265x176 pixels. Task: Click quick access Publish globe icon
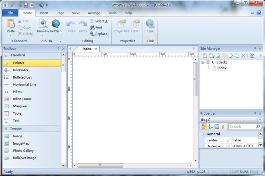click(x=41, y=5)
